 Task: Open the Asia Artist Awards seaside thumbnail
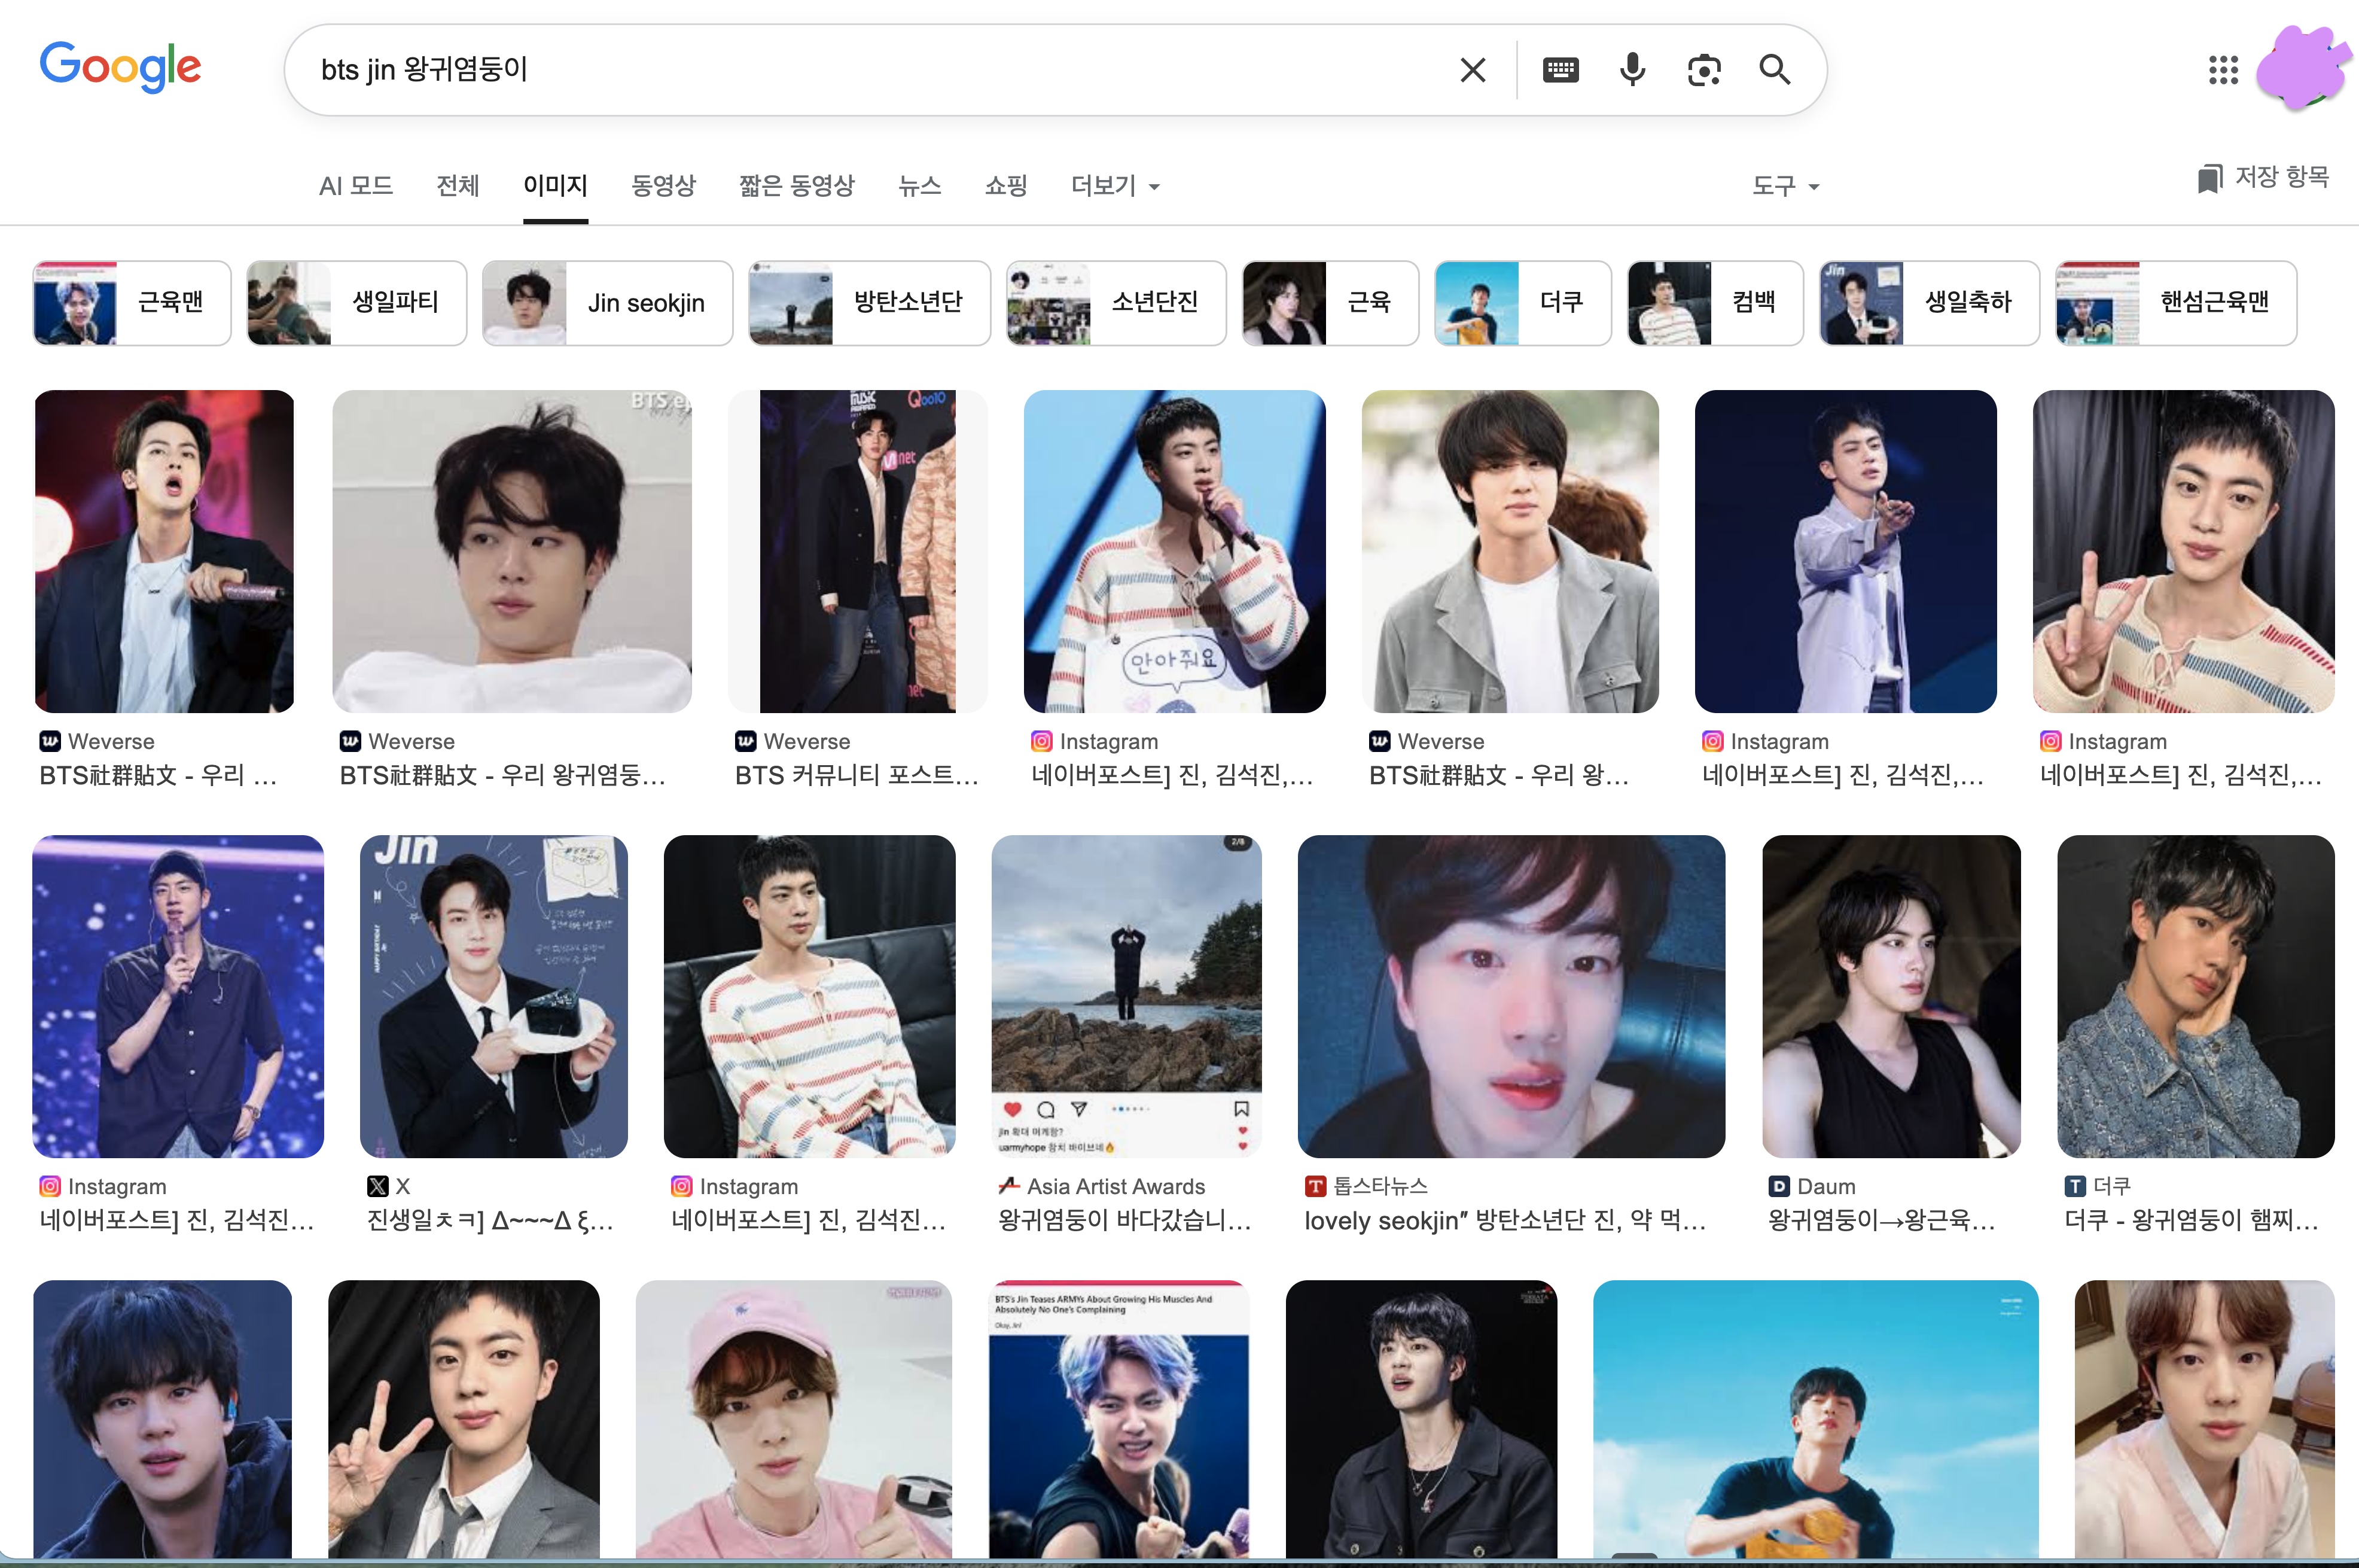click(1126, 996)
